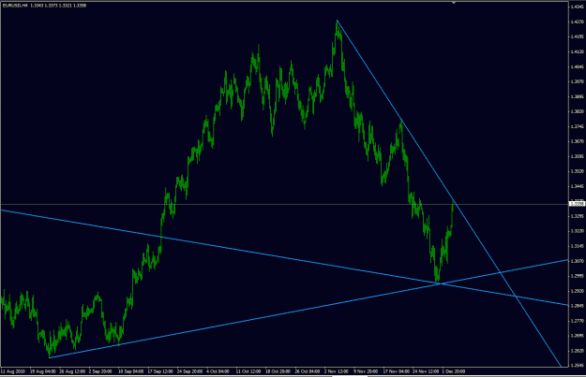
Task: Click the 26 Oct 04:00 date label
Action: click(308, 371)
